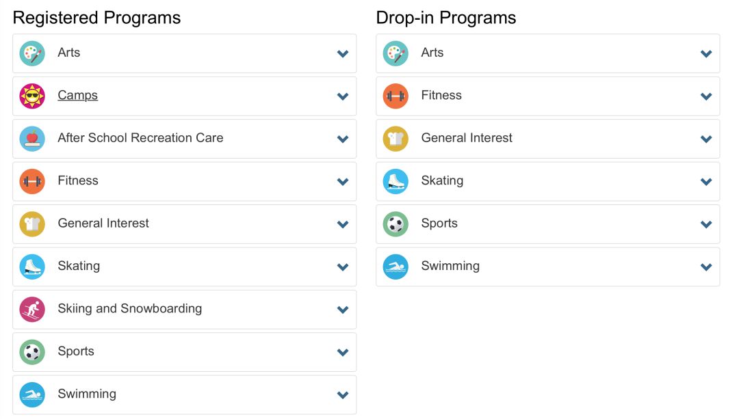
Task: Open the Camps link
Action: [x=77, y=96]
